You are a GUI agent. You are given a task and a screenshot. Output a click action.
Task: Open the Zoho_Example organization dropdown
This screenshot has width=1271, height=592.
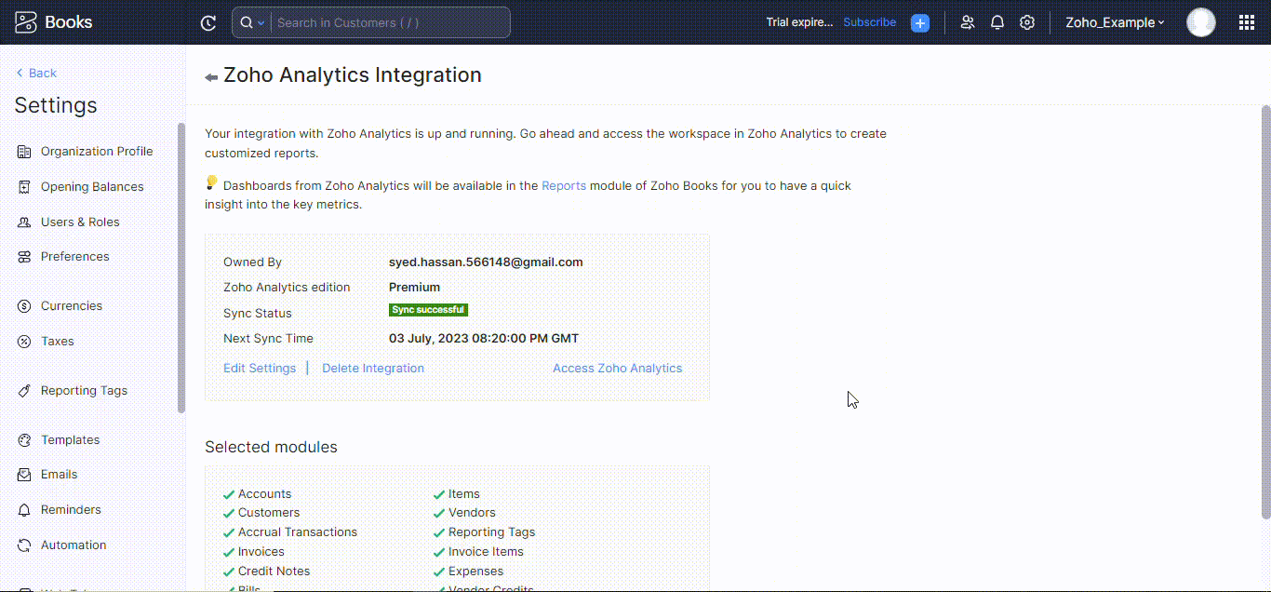(x=1115, y=21)
